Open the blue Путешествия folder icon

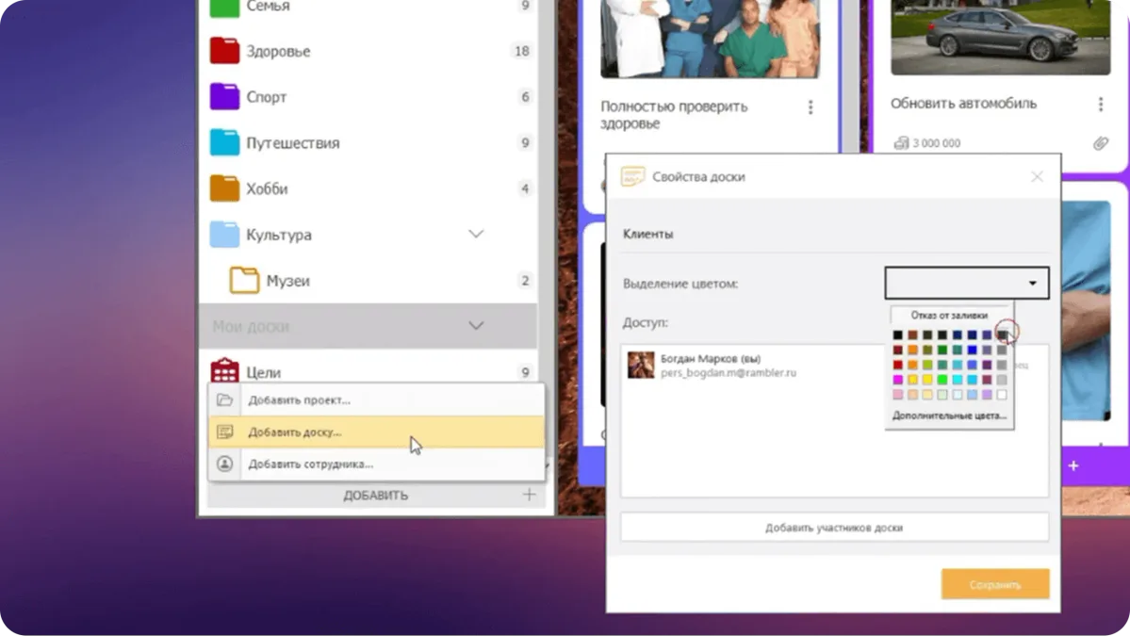point(224,142)
